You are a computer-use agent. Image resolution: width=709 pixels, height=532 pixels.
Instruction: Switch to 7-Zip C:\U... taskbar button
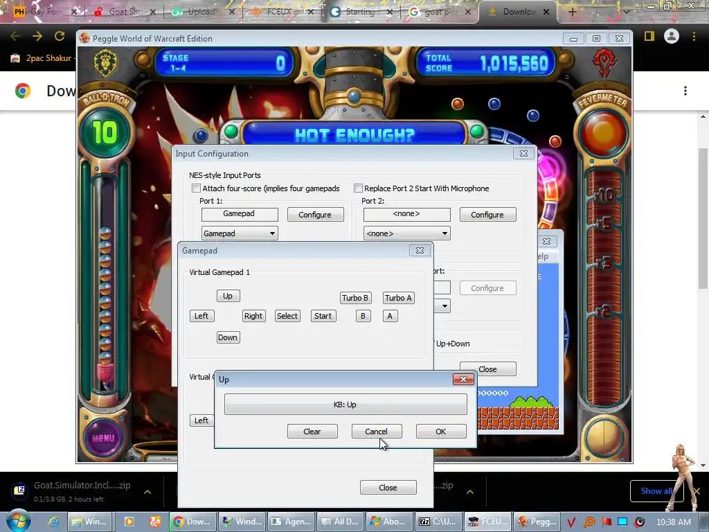pos(438,522)
